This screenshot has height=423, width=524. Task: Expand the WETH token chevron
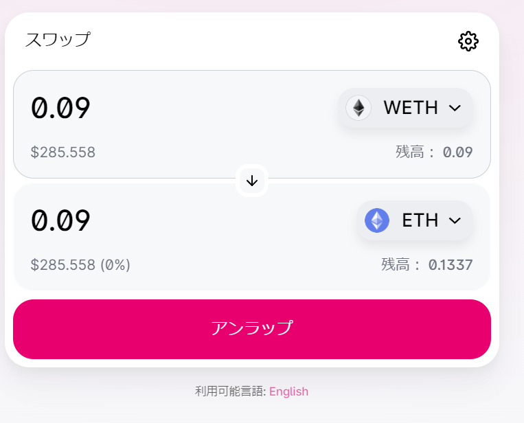click(x=455, y=108)
